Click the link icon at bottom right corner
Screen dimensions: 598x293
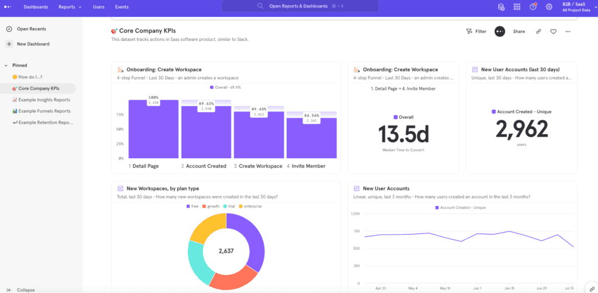tap(592, 289)
